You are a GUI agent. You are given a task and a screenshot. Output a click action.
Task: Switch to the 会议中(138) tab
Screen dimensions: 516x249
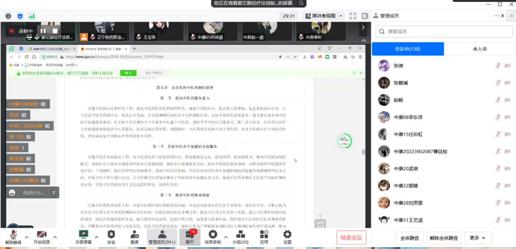pyautogui.click(x=408, y=49)
